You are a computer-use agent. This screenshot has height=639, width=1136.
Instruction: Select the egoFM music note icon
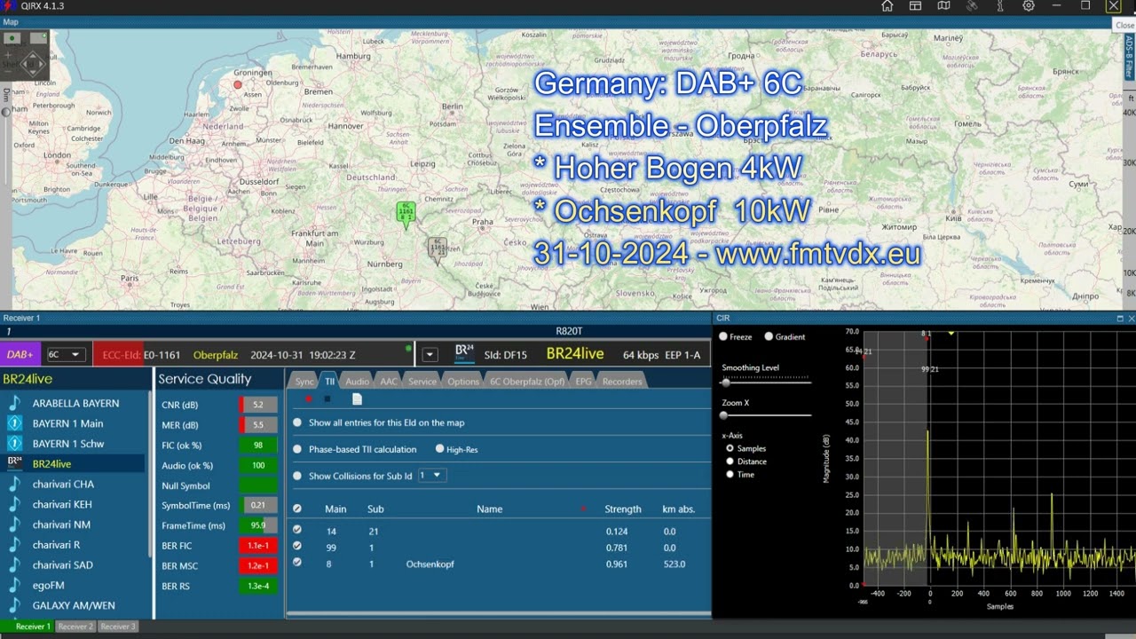(14, 586)
